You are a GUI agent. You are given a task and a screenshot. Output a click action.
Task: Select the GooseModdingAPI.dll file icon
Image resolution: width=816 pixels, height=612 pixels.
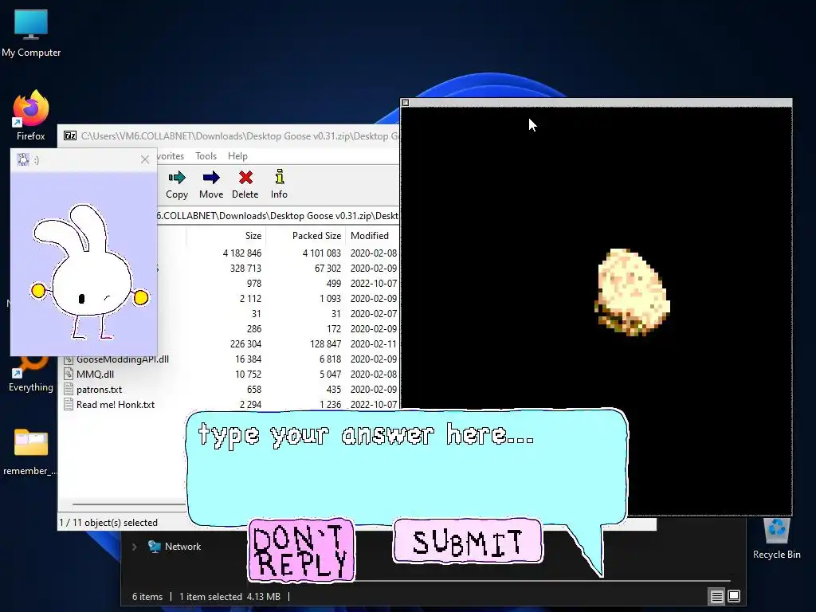(69, 359)
